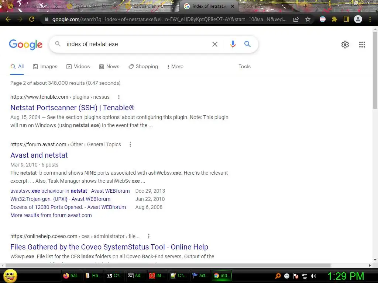
Task: Switch to the notepad 'C:\...' taskbar item
Action: pos(179,276)
